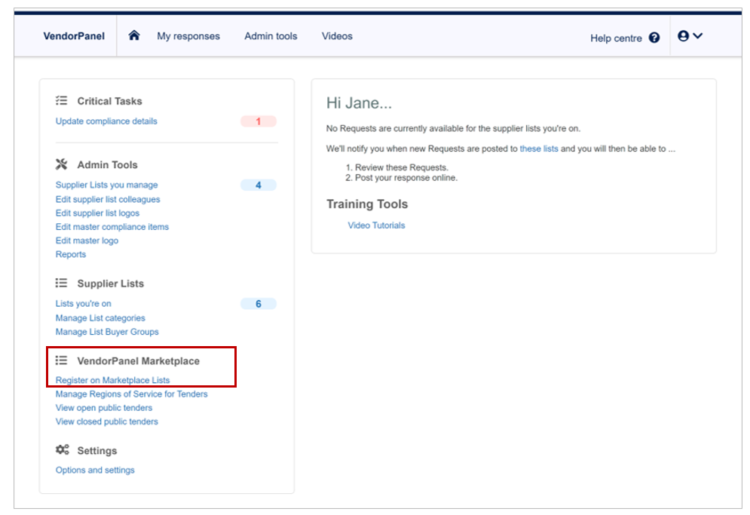Viewport: 750px width, 515px height.
Task: Open the Admin tools menu
Action: click(x=271, y=36)
